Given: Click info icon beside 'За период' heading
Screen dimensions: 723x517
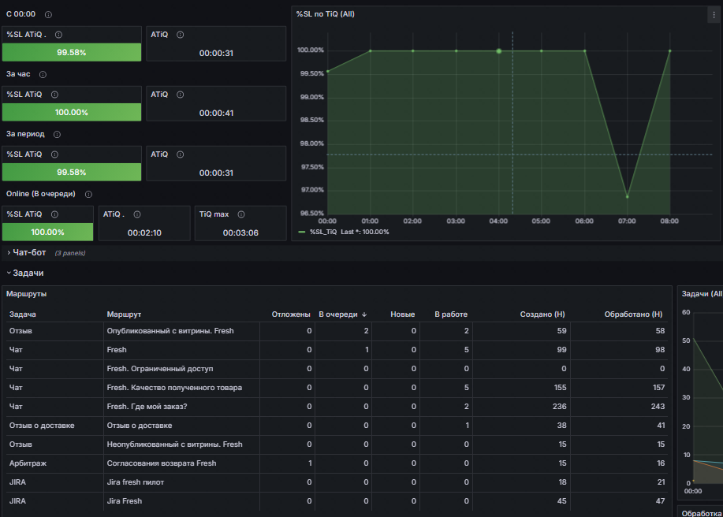Looking at the screenshot, I should click(x=57, y=135).
